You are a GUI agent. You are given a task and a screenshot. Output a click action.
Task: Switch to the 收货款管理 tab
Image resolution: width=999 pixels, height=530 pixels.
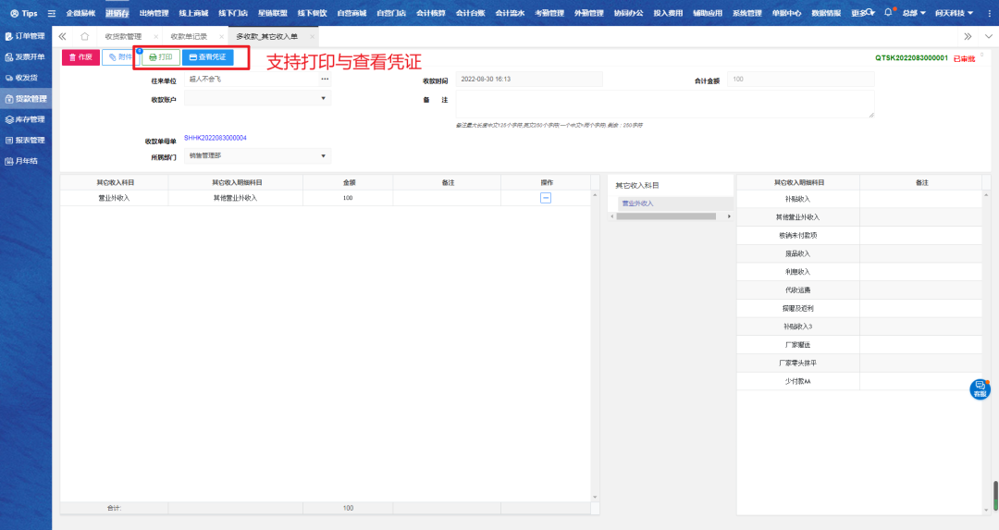click(x=122, y=36)
